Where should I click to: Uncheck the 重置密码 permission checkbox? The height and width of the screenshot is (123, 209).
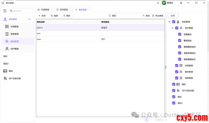click(x=180, y=40)
